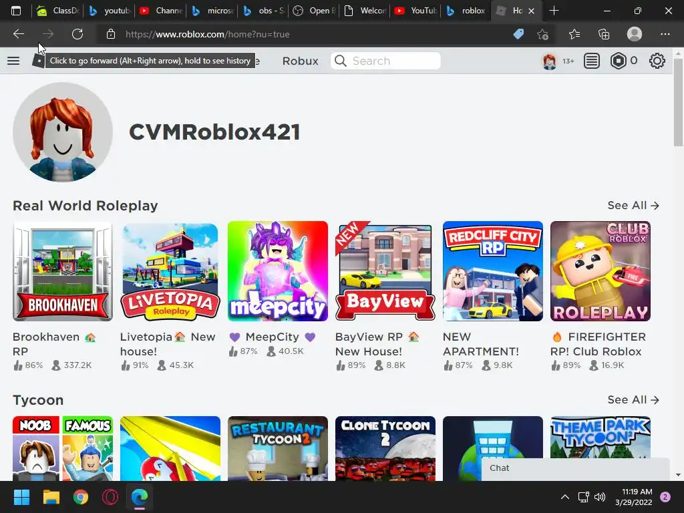Open the Theme Park Tycoon 2 thumbnail
Screen dimensions: 684x513
(x=601, y=437)
